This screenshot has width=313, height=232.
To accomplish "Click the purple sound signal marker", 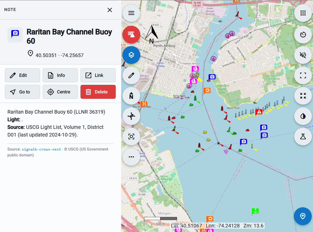I will click(x=226, y=152).
